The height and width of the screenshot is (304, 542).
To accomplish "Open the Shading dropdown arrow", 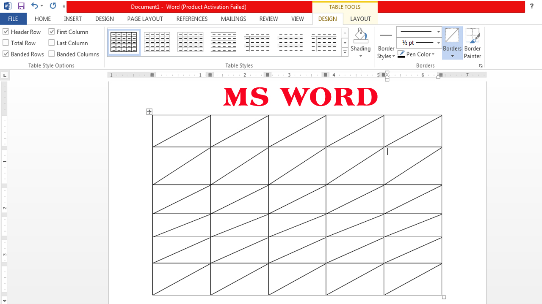I will pos(361,56).
